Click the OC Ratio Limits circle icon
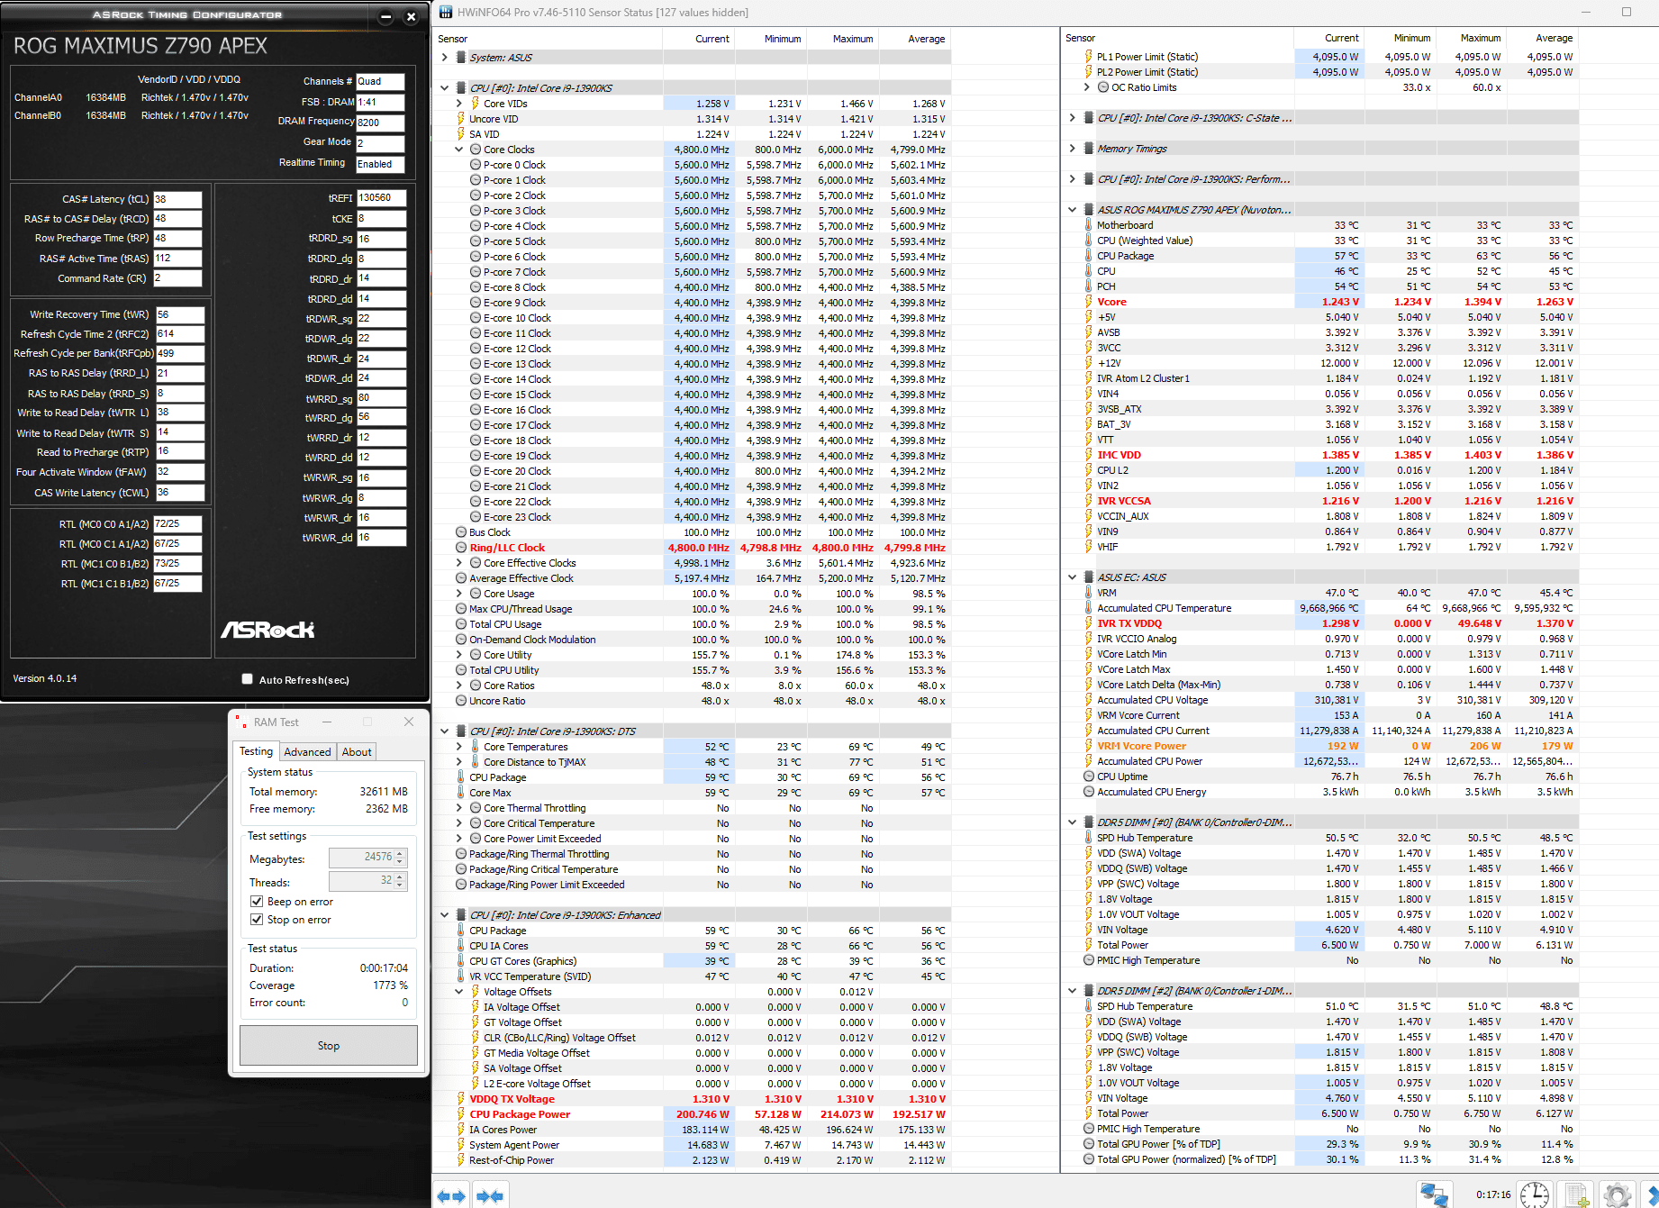 coord(1103,87)
